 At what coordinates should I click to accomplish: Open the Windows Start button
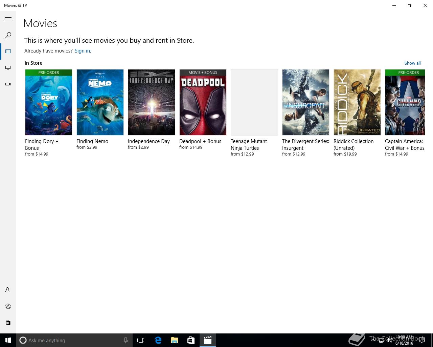(8, 340)
